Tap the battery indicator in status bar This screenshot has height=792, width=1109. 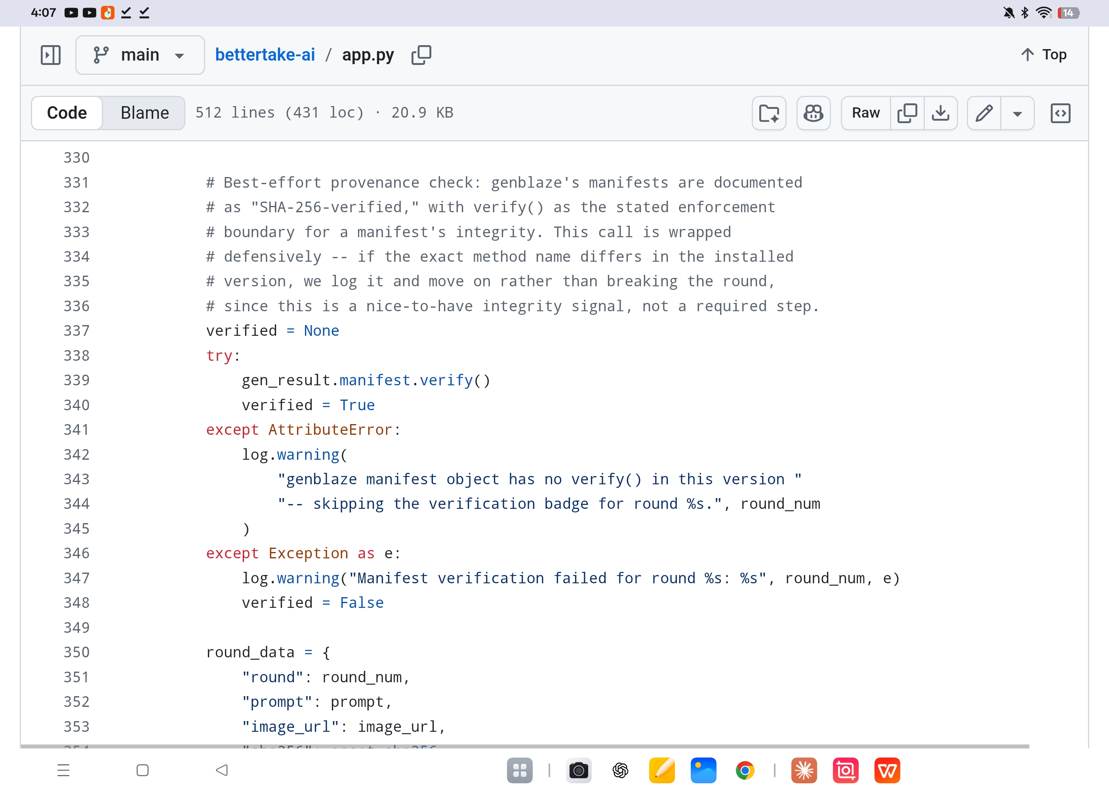coord(1069,13)
